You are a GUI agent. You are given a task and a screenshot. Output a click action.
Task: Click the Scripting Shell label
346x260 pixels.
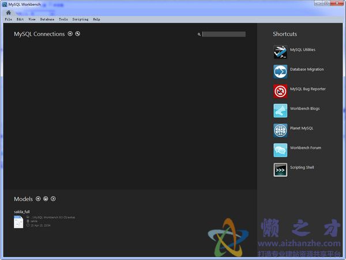pos(302,168)
